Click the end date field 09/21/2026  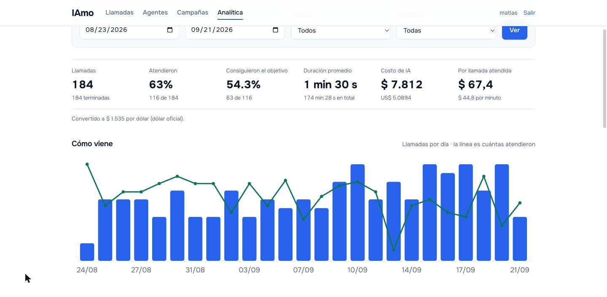point(235,30)
